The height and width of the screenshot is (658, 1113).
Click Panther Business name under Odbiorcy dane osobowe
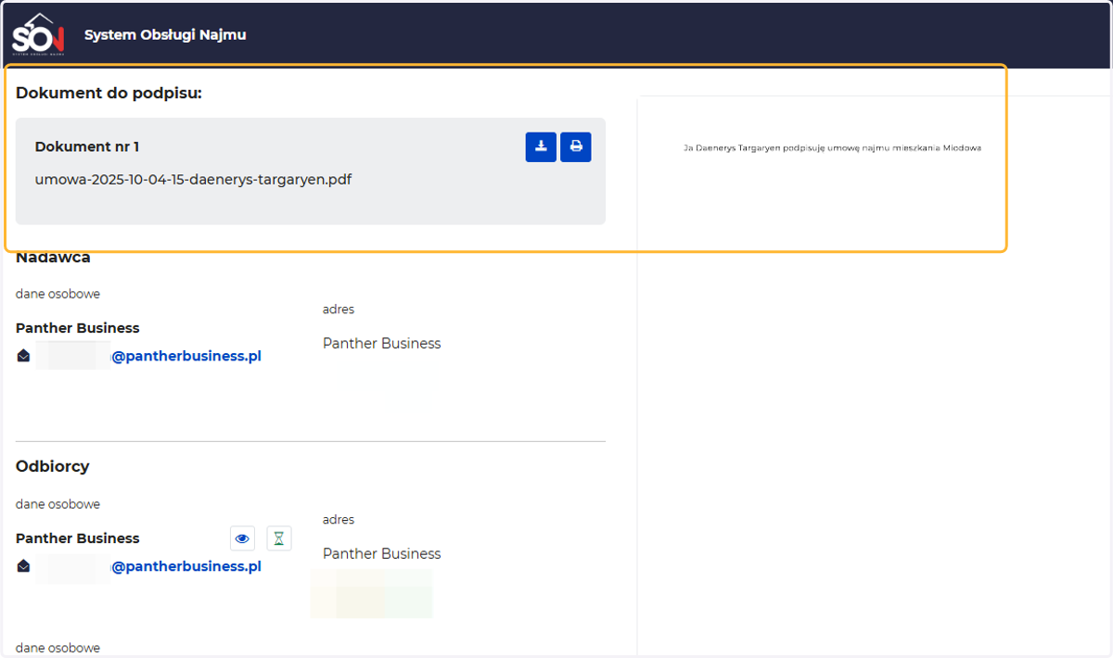pos(78,538)
